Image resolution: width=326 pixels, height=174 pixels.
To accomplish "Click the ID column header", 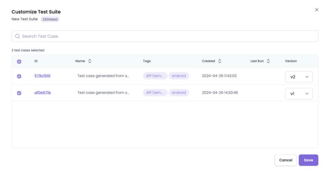I will point(36,61).
